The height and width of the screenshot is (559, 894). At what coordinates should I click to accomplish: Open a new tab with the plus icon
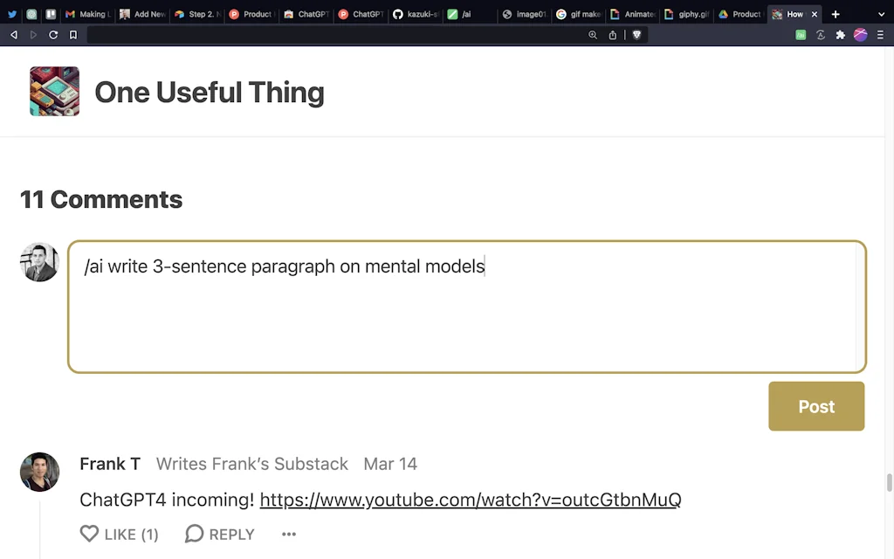[x=836, y=14]
